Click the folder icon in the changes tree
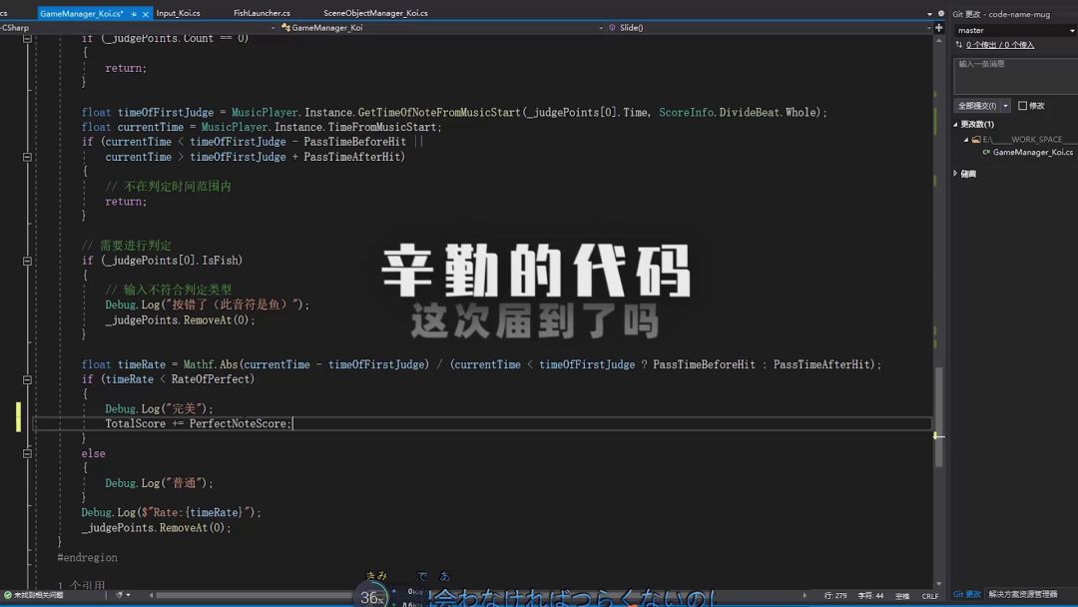Viewport: 1078px width, 607px height. [976, 140]
